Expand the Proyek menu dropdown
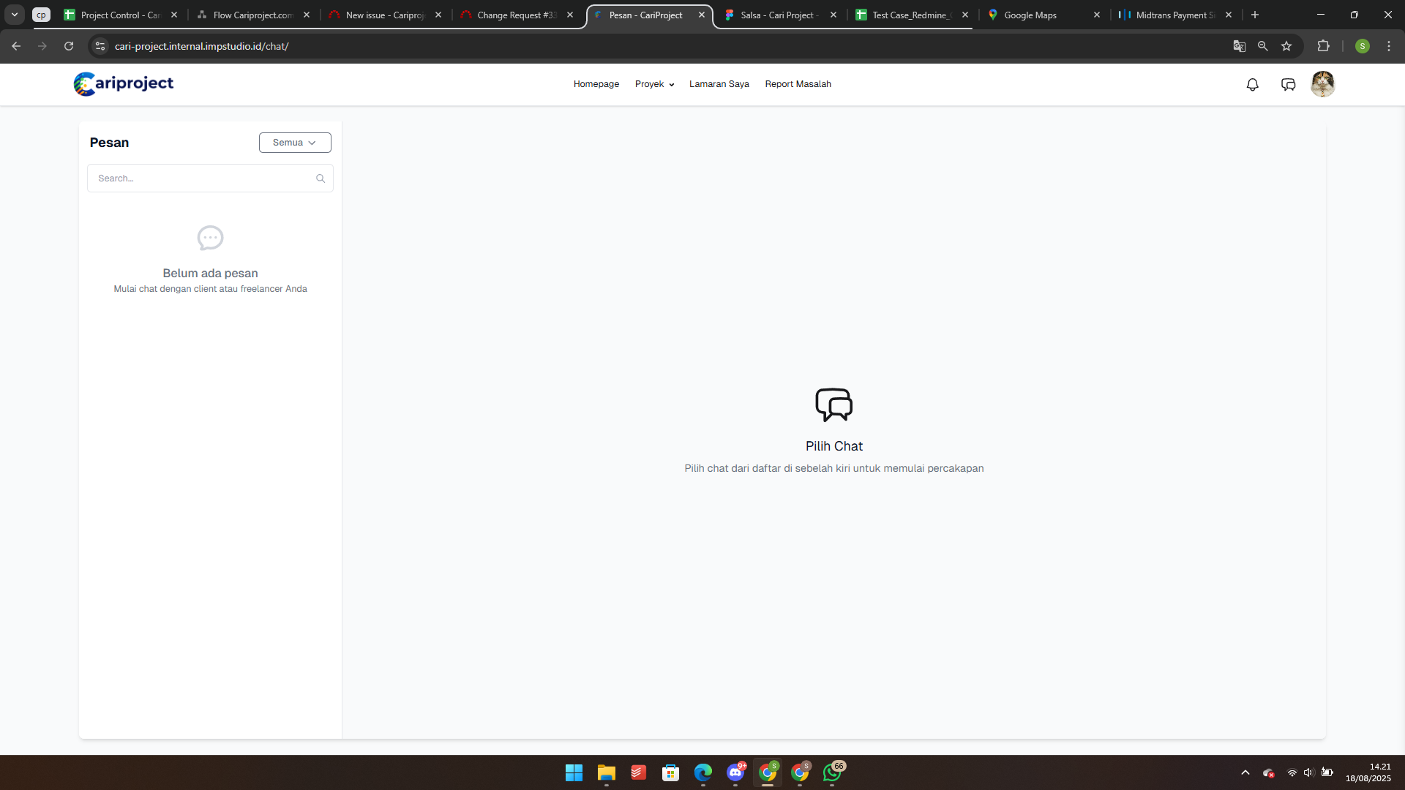 (654, 84)
